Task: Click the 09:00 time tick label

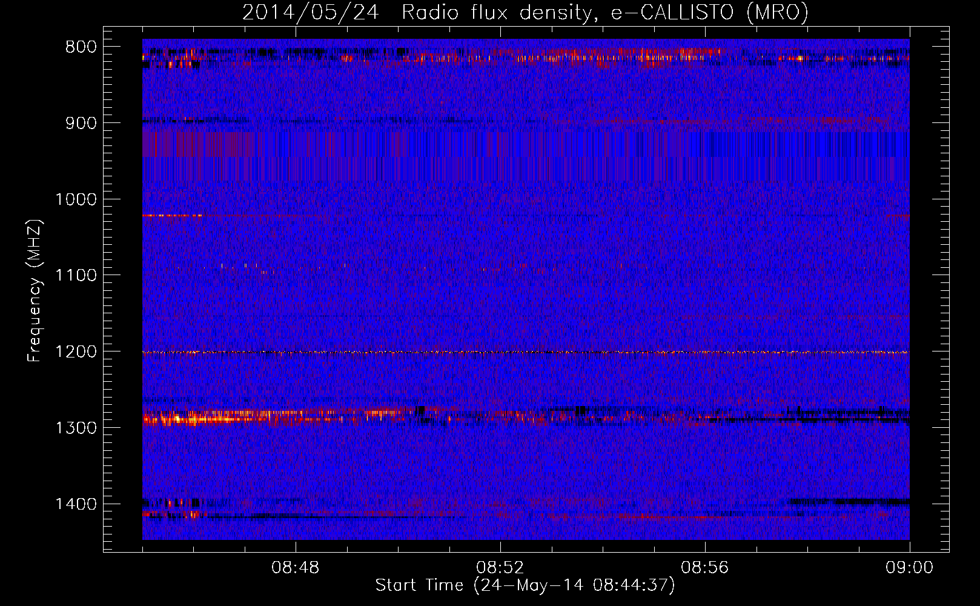Action: (x=910, y=568)
